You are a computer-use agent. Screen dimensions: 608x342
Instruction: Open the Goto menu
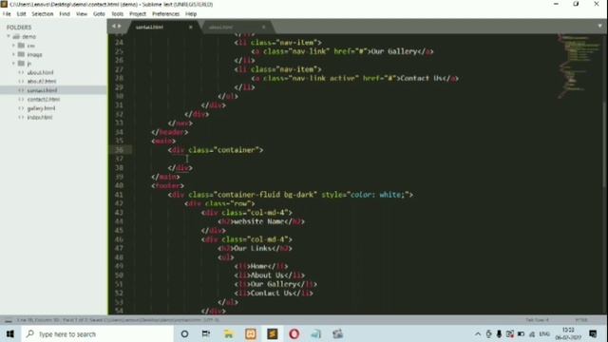[99, 14]
